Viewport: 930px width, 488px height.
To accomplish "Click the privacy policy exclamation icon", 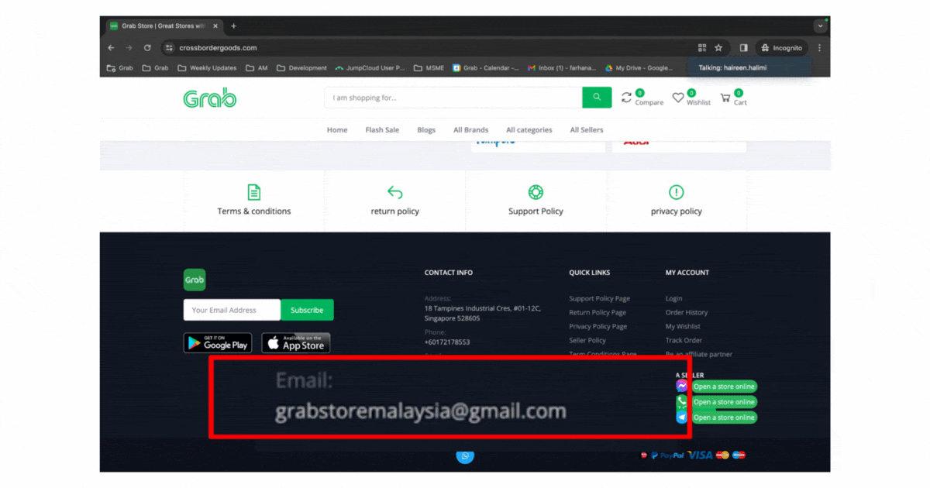I will pyautogui.click(x=676, y=191).
